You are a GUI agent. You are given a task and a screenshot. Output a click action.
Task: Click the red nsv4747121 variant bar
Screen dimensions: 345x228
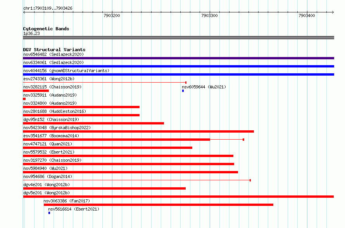click(108, 148)
